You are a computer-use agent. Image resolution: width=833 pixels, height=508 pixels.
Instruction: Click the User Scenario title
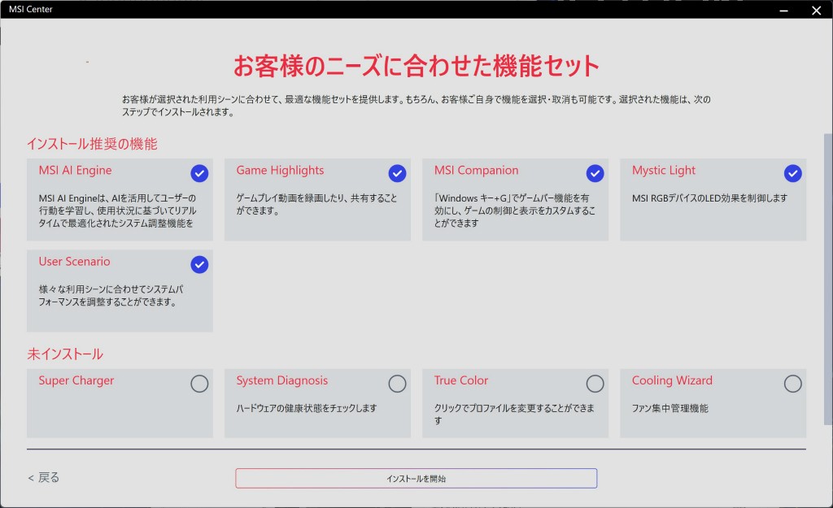pyautogui.click(x=74, y=262)
